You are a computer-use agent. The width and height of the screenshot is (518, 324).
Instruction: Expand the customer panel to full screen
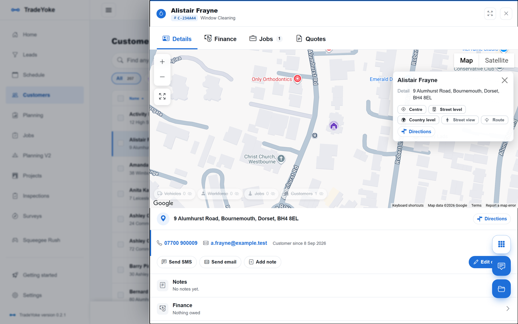(490, 14)
